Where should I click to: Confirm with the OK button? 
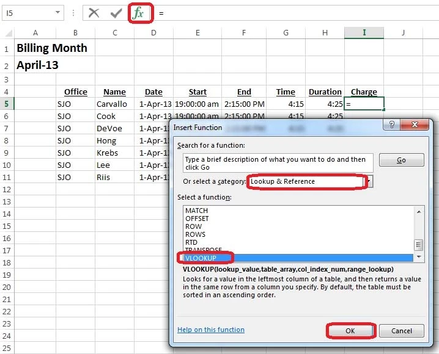350,330
